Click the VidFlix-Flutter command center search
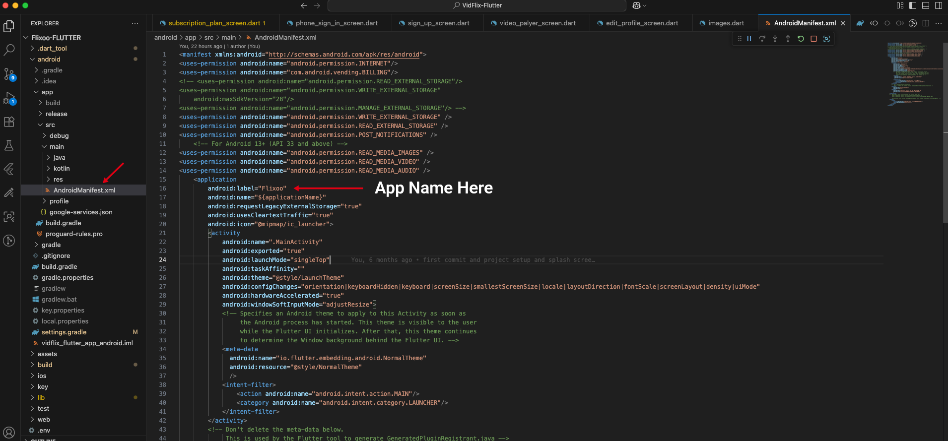The image size is (948, 441). click(476, 5)
